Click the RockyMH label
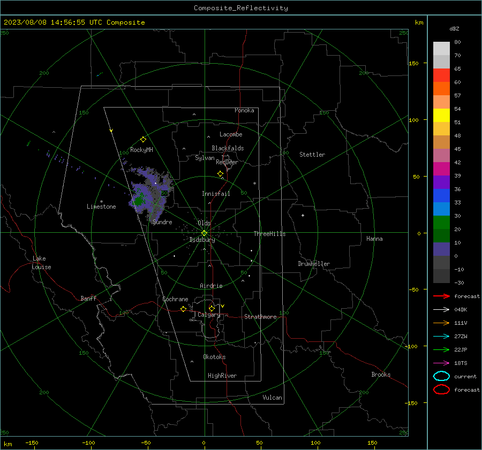The width and height of the screenshot is (482, 450). coord(141,150)
